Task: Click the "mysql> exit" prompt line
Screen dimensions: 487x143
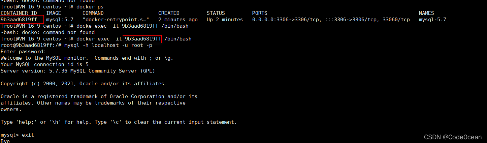Action: 17,135
